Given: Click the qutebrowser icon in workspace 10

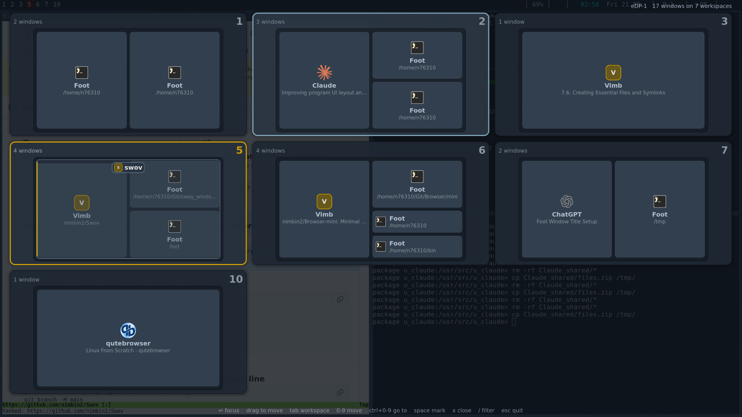Looking at the screenshot, I should click(x=128, y=330).
